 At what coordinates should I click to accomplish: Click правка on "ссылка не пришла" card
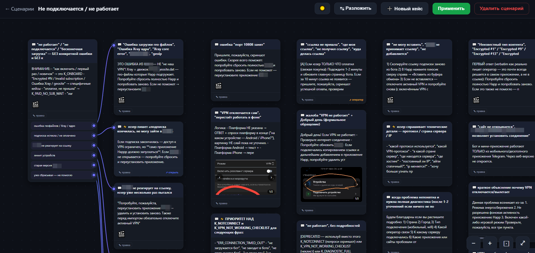[x=307, y=100]
